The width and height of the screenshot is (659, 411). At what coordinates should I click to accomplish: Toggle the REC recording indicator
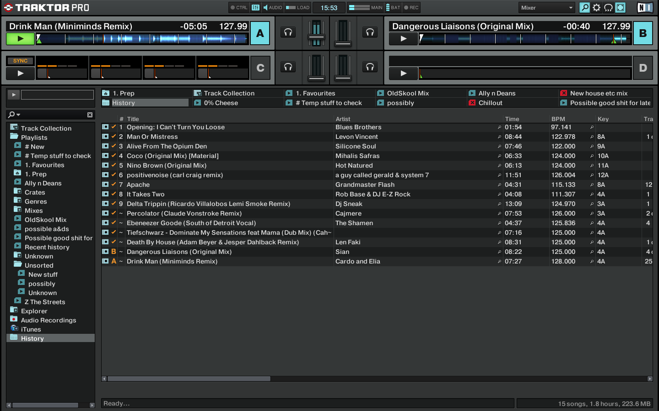pyautogui.click(x=411, y=7)
